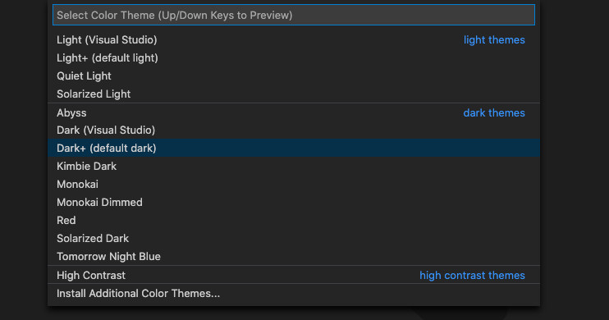Click the light themes group label
The image size is (609, 320).
[x=494, y=40]
